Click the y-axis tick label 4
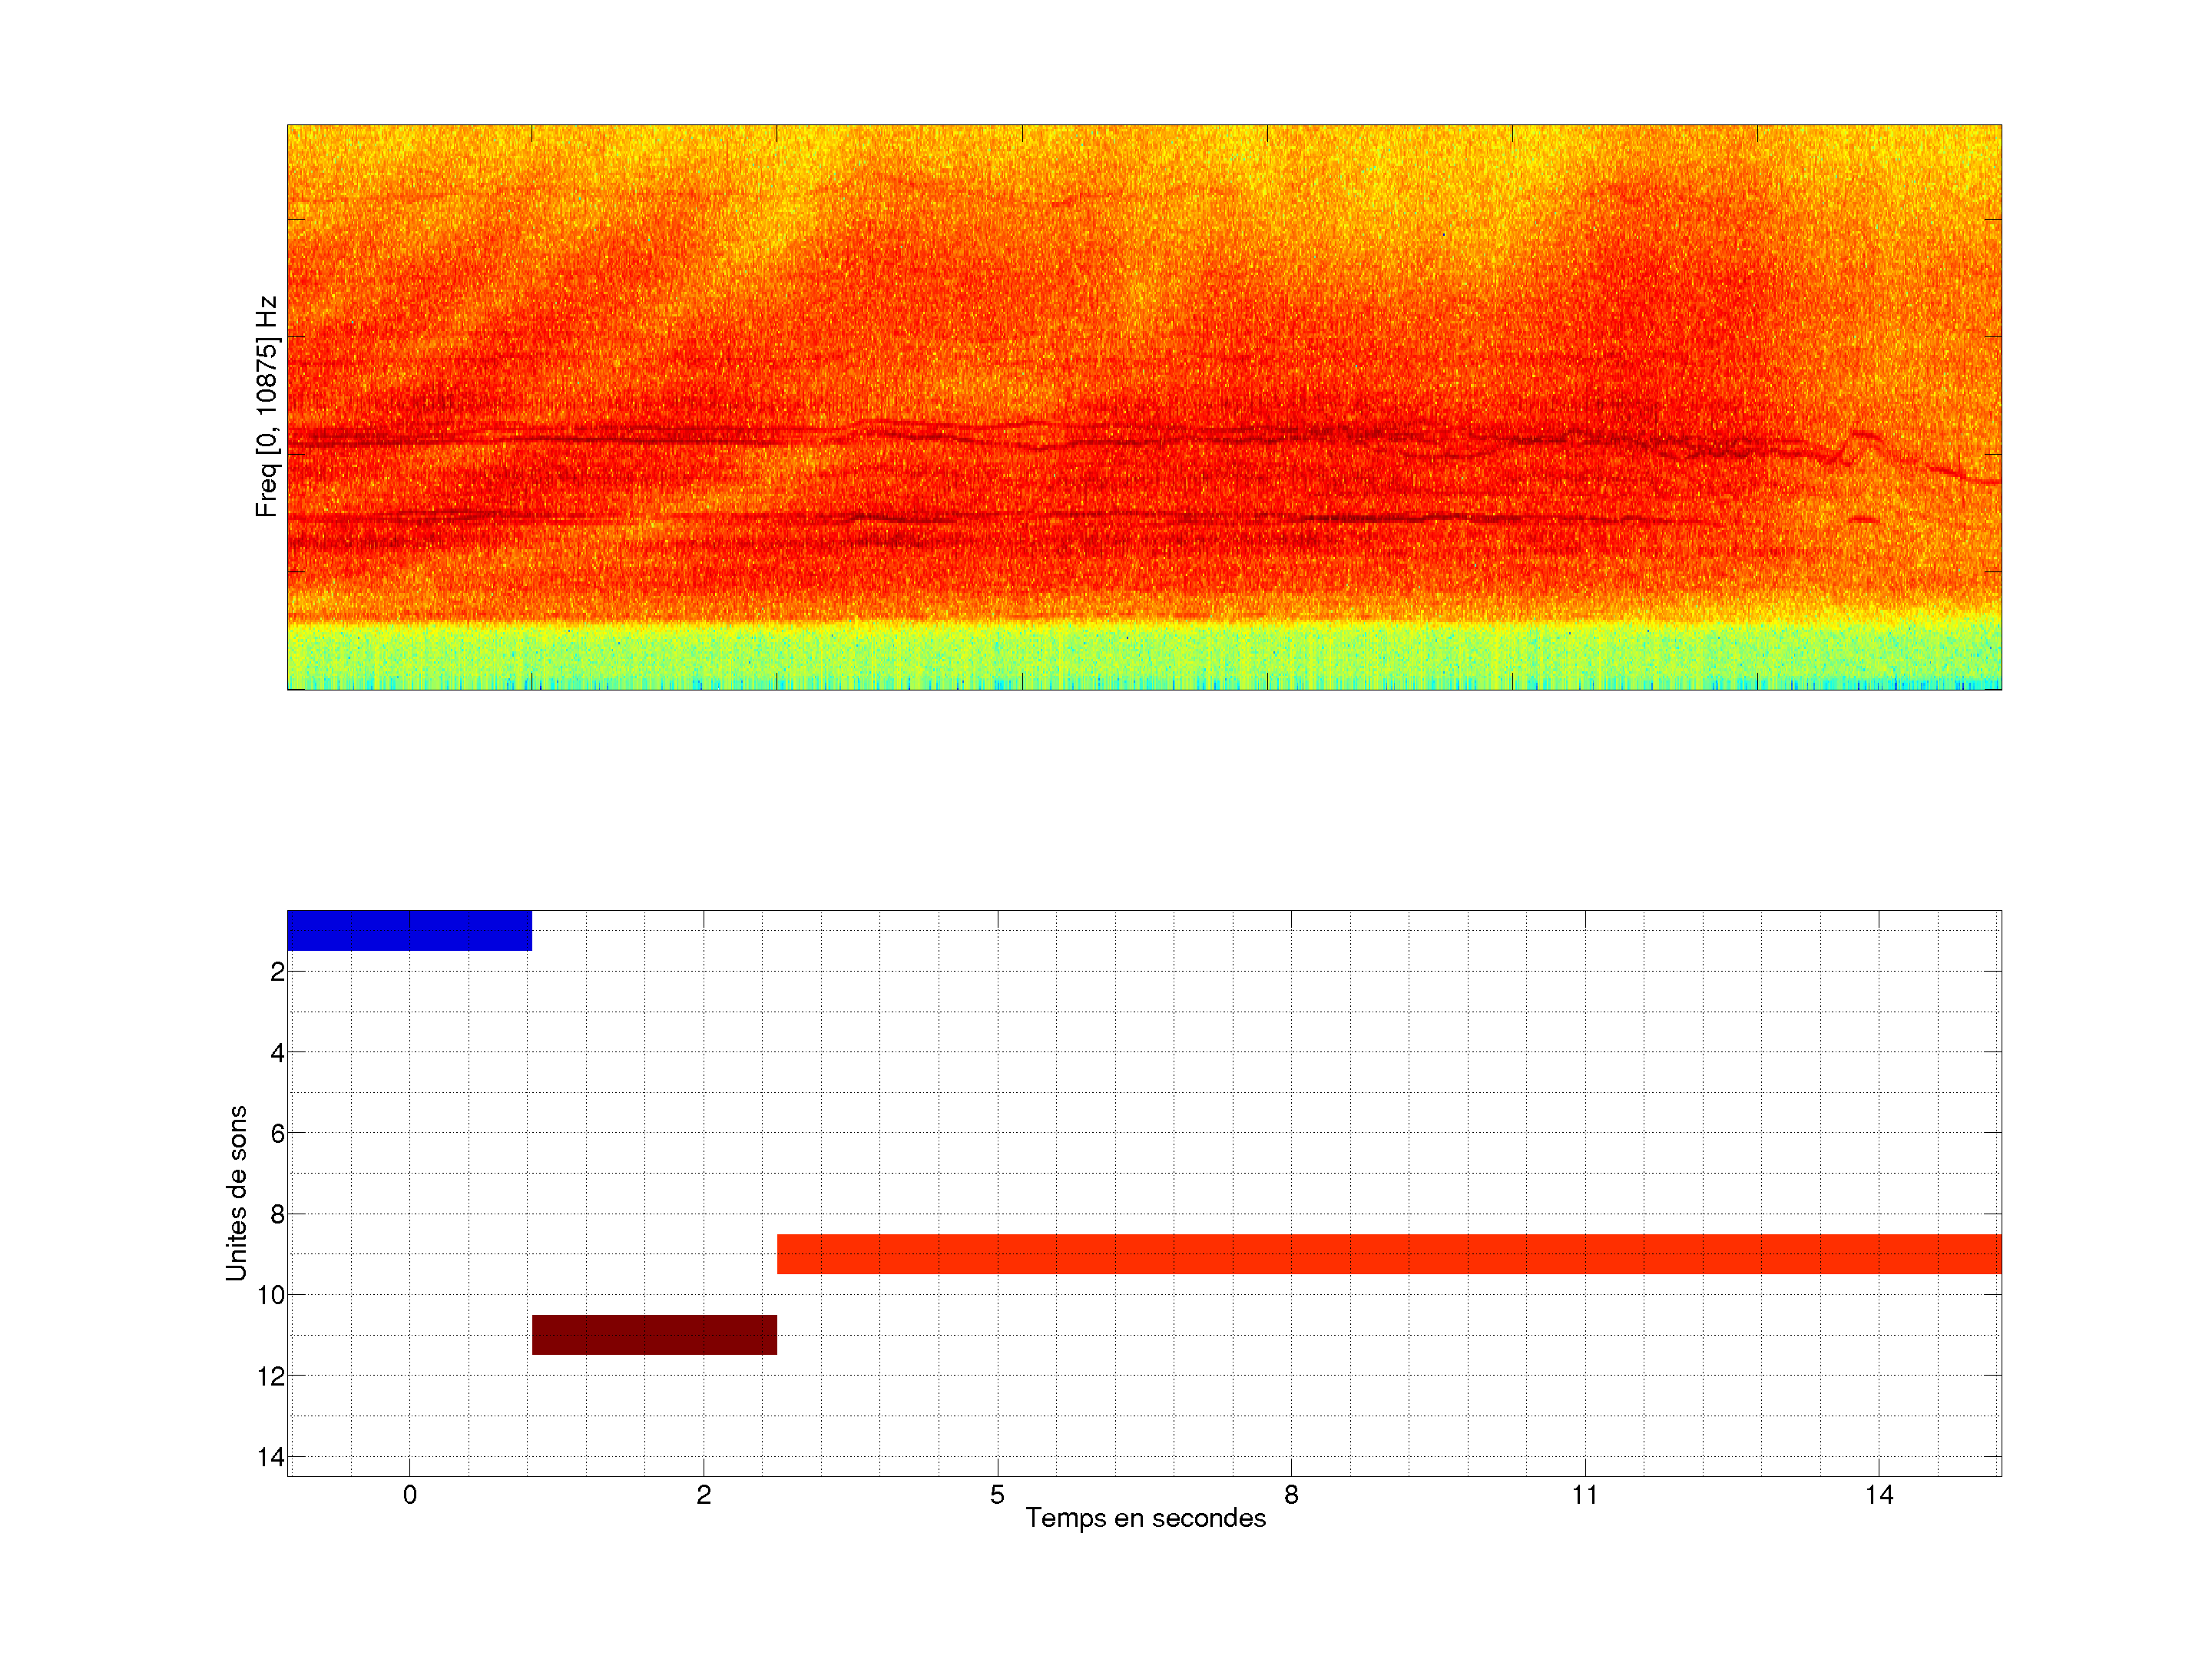Image resolution: width=2212 pixels, height=1659 pixels. tap(277, 1052)
